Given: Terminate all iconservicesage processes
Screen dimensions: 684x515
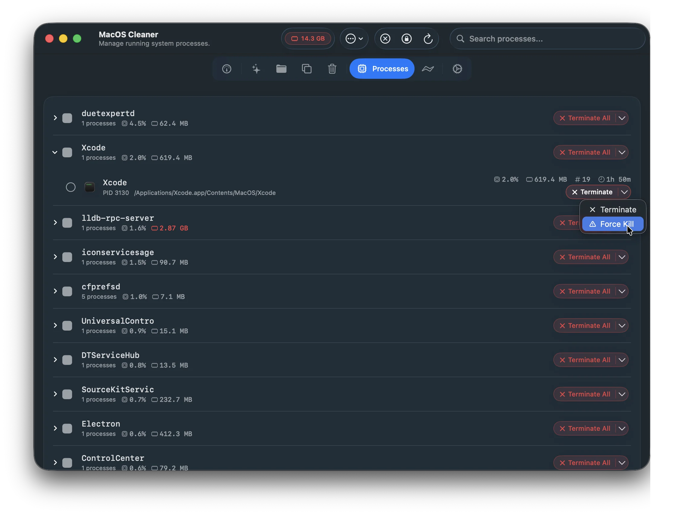Looking at the screenshot, I should (585, 257).
